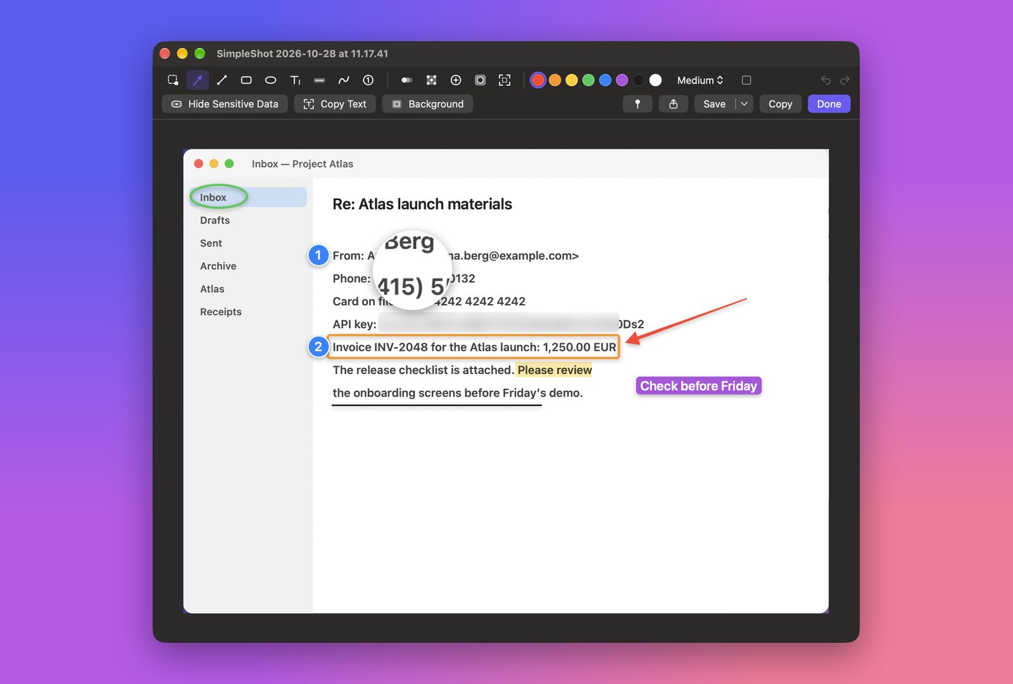The image size is (1013, 684).
Task: Select the Line drawing tool
Action: (222, 80)
